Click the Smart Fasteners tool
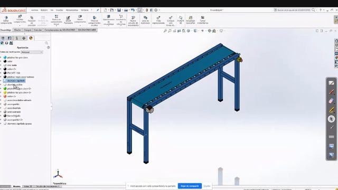 [x=68, y=20]
